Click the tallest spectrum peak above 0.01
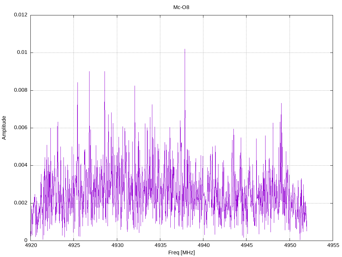The image size is (342, 257). 185,51
